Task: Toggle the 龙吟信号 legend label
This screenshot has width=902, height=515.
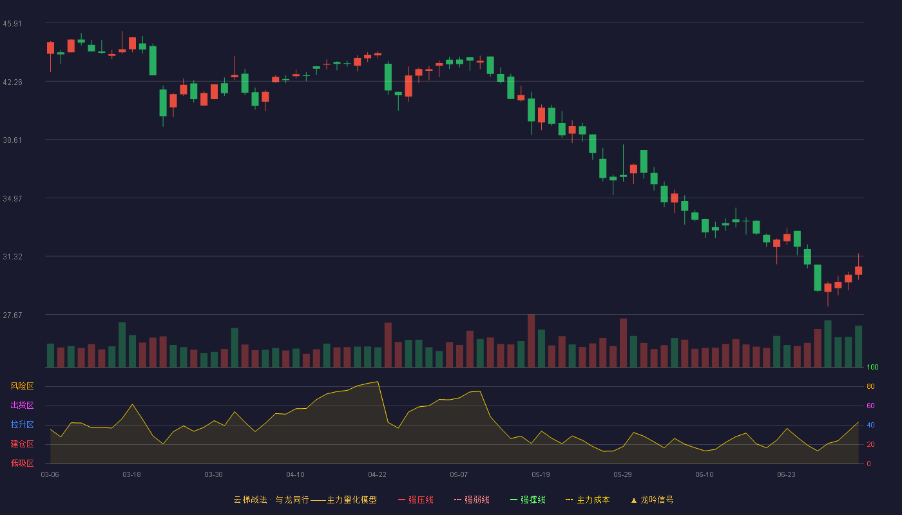Action: tap(657, 500)
